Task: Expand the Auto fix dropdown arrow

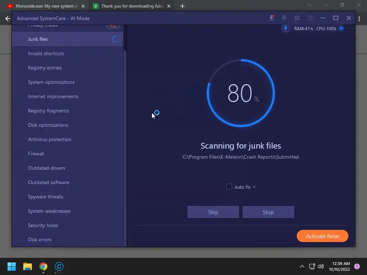Action: [x=254, y=187]
